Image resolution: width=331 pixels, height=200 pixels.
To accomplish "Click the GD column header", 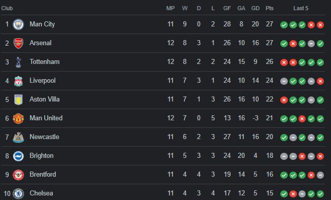I will (255, 8).
